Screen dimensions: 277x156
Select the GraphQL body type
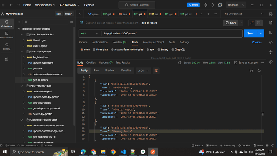pos(178,50)
